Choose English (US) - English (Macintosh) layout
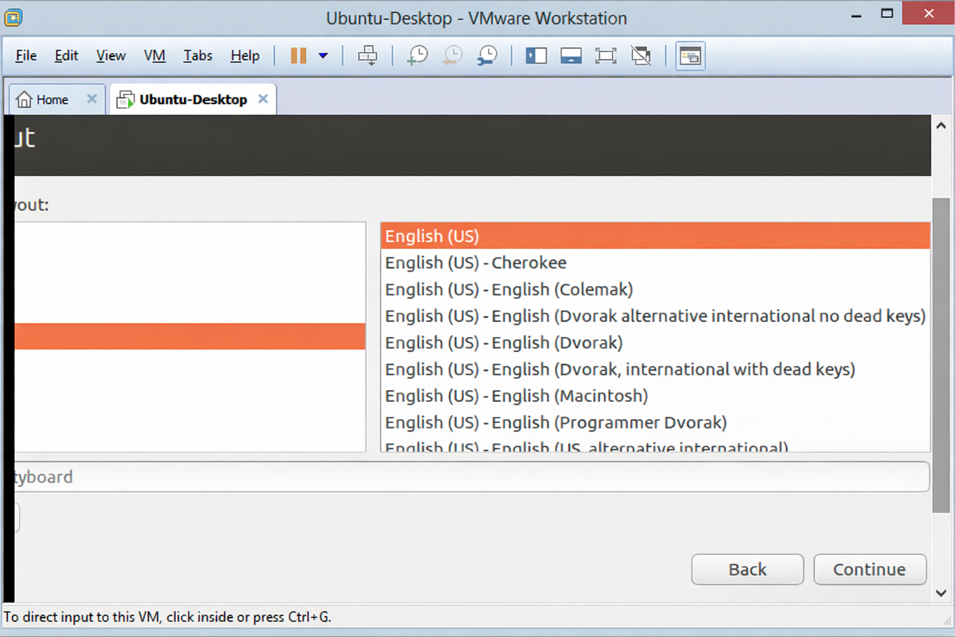Screen dimensions: 955x637 [x=516, y=396]
